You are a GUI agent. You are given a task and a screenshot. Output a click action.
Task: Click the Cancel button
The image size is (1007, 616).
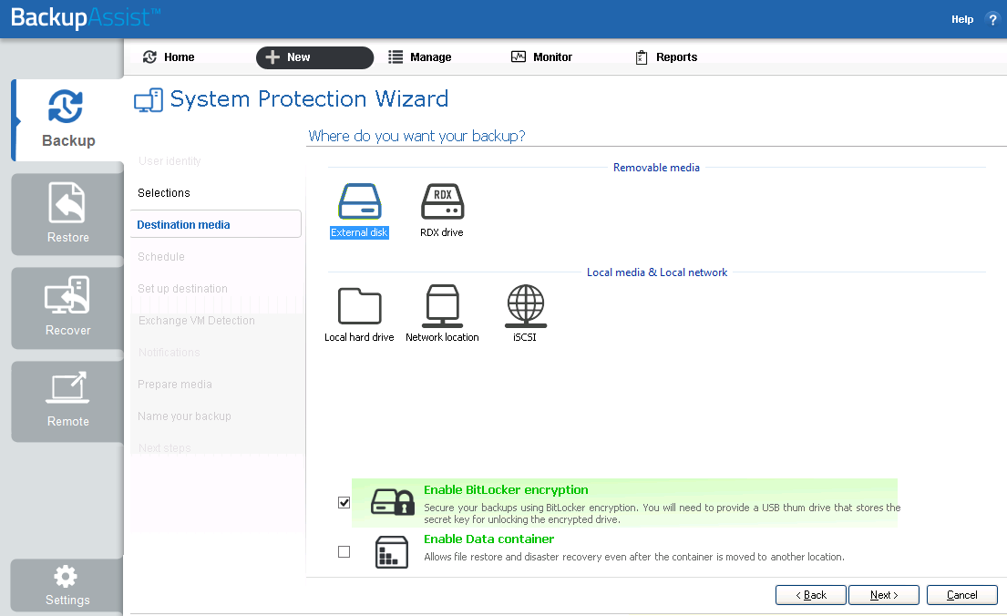point(962,595)
